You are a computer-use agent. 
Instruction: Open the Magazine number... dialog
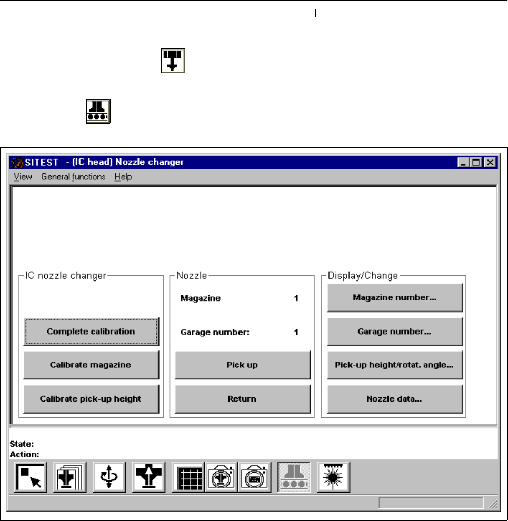click(395, 298)
